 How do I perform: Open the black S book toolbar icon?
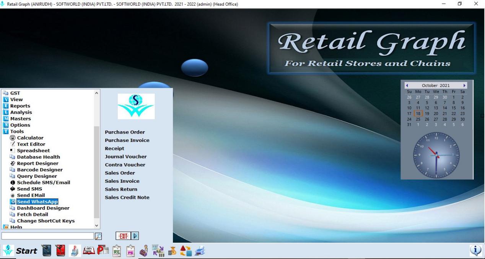[46, 251]
